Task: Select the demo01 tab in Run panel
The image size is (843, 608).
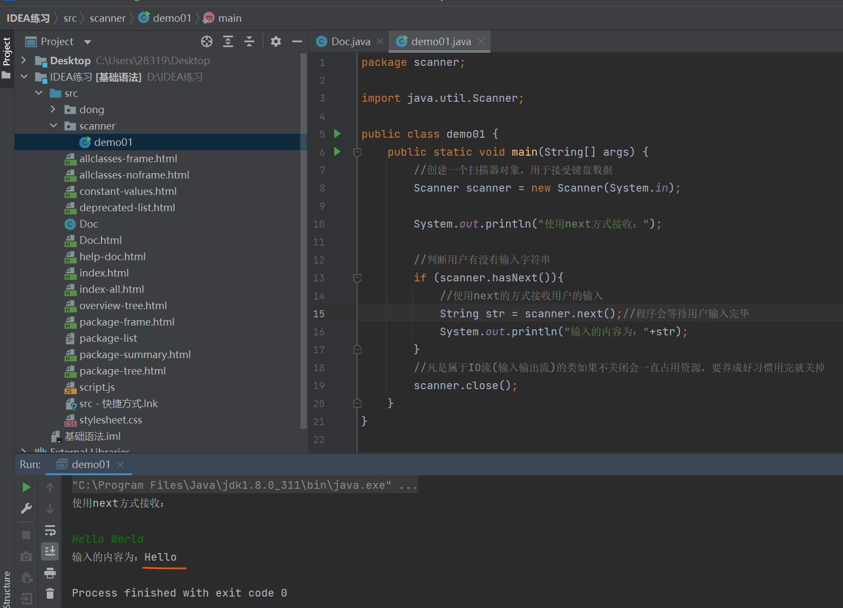Action: (x=90, y=464)
